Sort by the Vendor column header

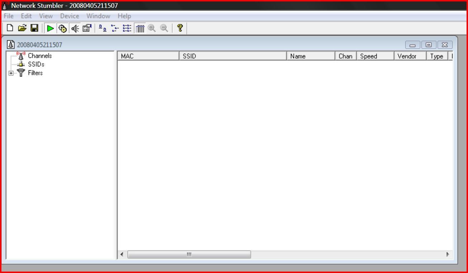coord(410,56)
